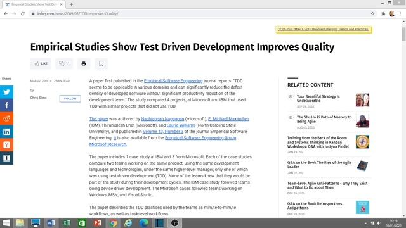Screen dimensions: 406x228
Task: Click thumbnail beside 'Your Beautiful Strategy' article
Action: click(x=362, y=100)
